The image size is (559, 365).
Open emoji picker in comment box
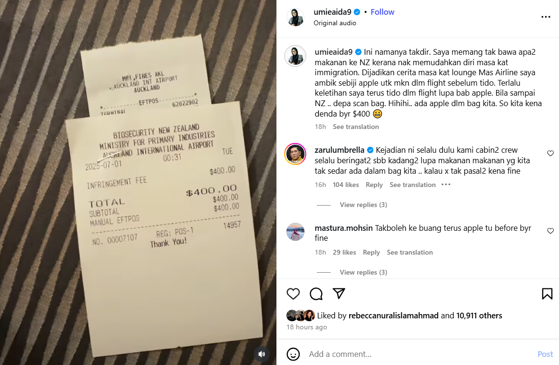click(x=293, y=354)
